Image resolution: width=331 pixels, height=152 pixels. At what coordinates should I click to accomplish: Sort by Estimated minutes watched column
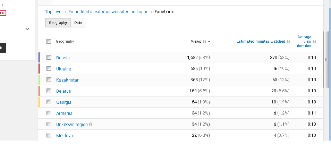[261, 41]
